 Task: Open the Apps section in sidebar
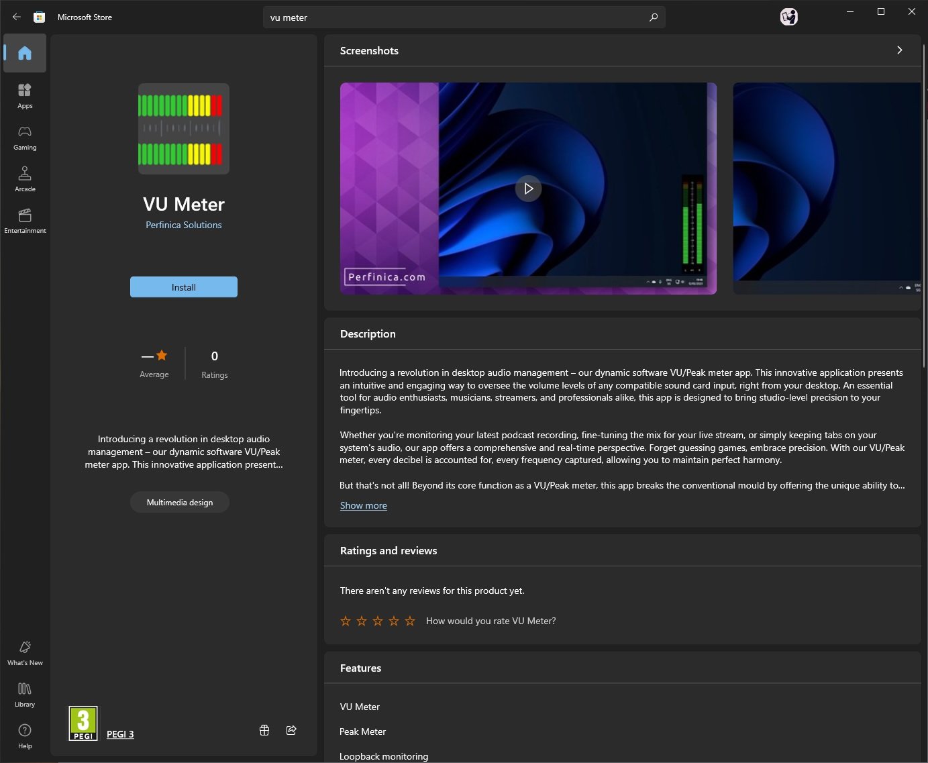pyautogui.click(x=25, y=95)
